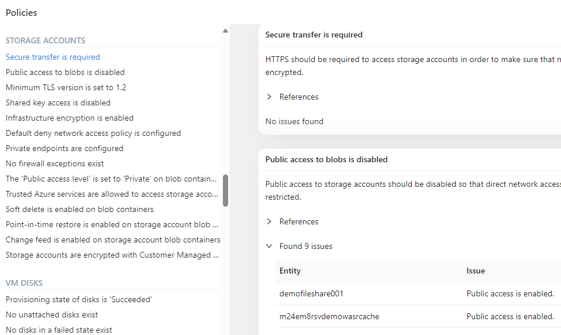The image size is (561, 335).
Task: Open Default deny network access policy item
Action: coord(93,133)
